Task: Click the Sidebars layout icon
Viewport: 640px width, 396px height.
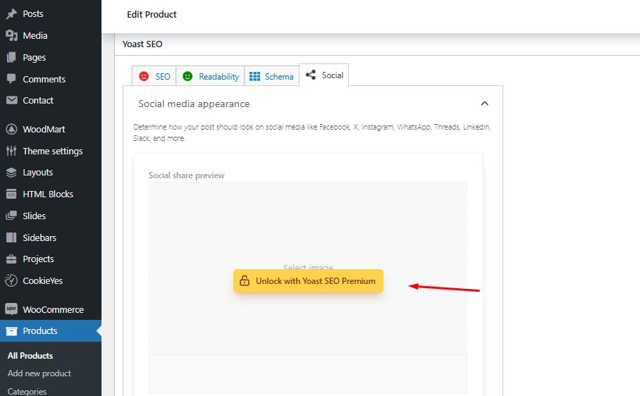Action: (x=11, y=237)
